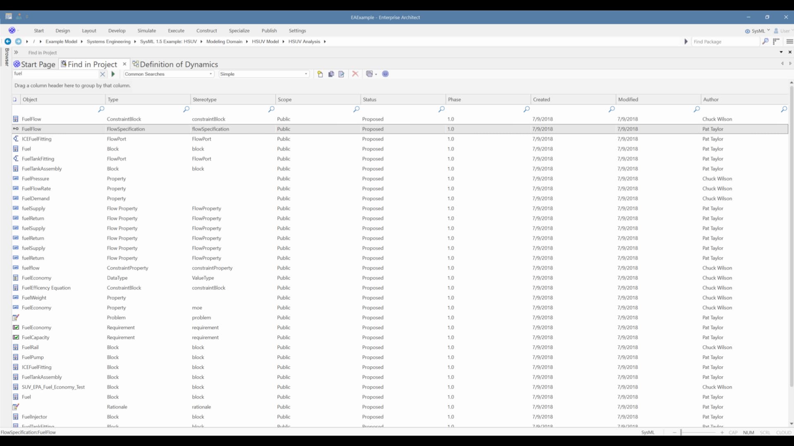The height and width of the screenshot is (446, 794).
Task: Open the search options icon with the drop arrow
Action: coord(371,74)
